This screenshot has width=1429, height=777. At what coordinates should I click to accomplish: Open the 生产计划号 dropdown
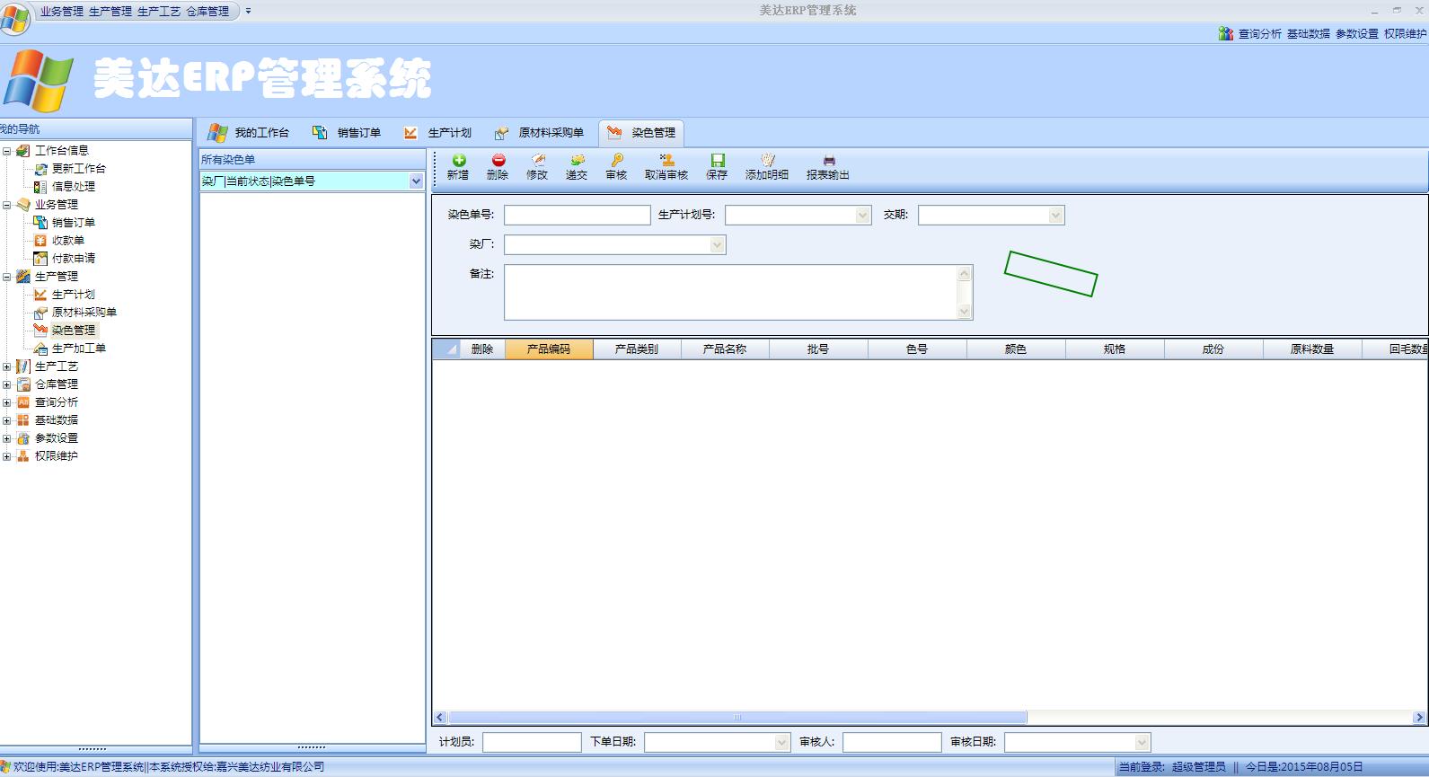tap(862, 216)
